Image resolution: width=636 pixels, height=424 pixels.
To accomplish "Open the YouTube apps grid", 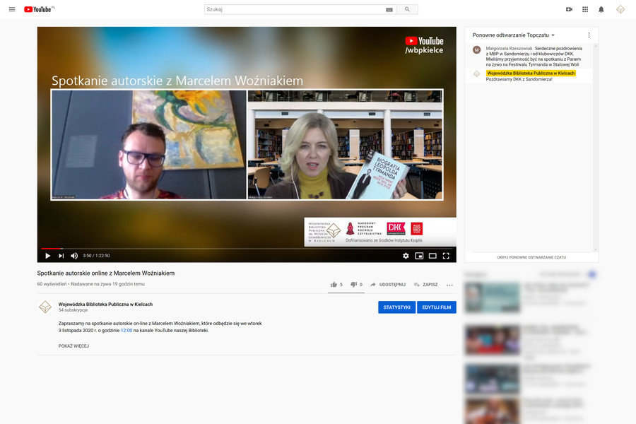I will click(585, 9).
